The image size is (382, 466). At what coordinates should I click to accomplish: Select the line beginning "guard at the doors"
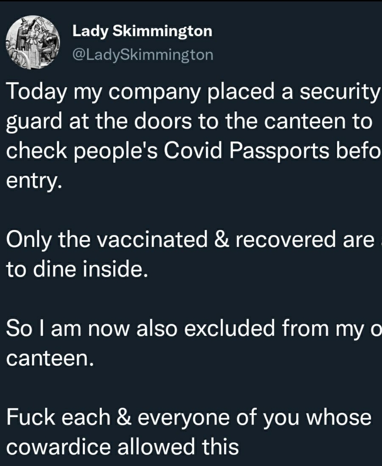189,121
